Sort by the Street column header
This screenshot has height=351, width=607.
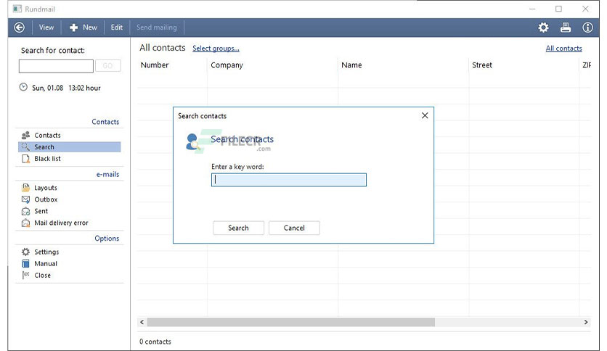point(482,65)
